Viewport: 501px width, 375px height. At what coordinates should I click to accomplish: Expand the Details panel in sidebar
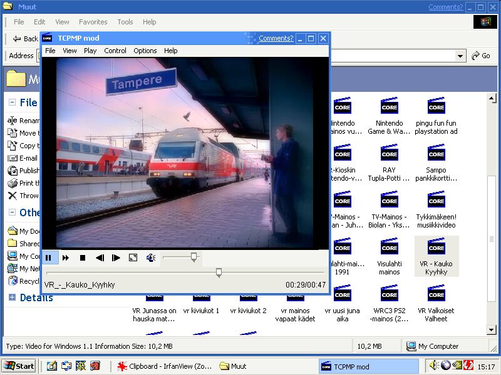click(x=12, y=297)
